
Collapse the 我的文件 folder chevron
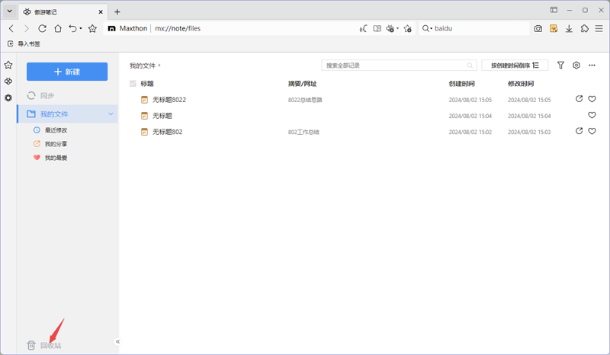[x=111, y=114]
